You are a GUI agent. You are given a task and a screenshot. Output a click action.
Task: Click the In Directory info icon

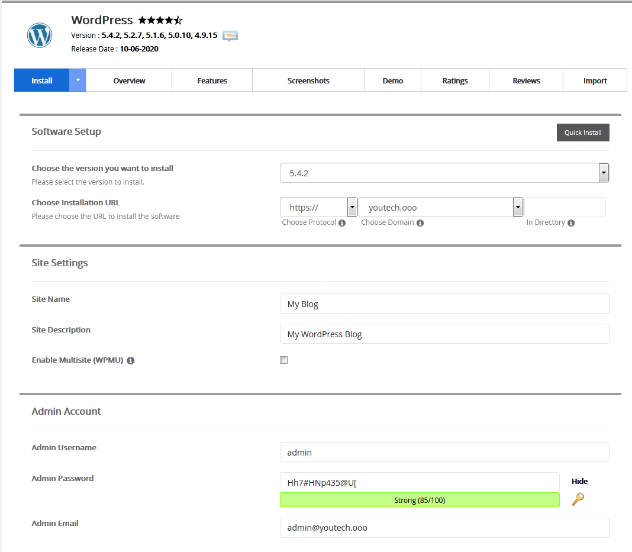tap(570, 223)
